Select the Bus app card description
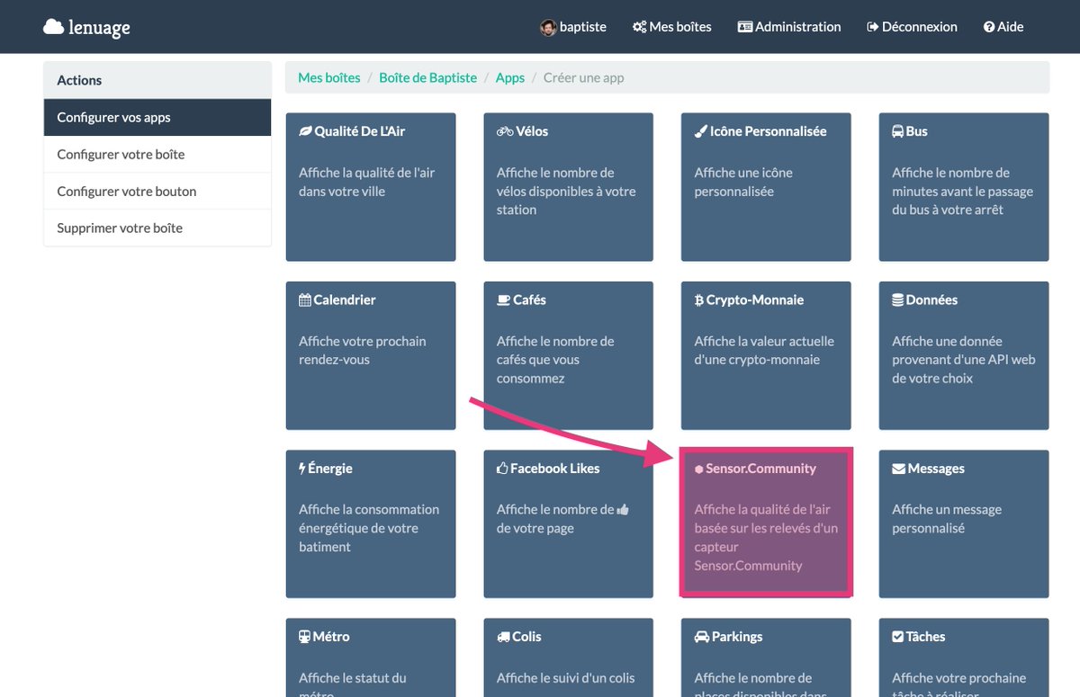 pyautogui.click(x=962, y=191)
